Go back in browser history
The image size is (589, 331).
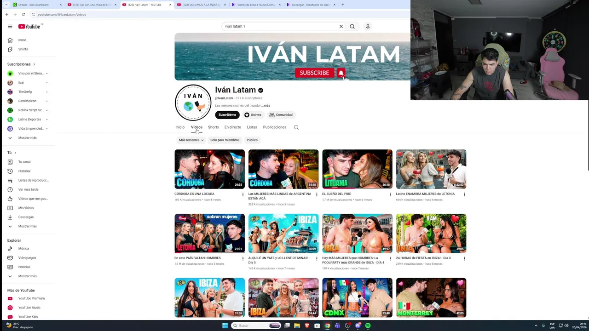[7, 14]
